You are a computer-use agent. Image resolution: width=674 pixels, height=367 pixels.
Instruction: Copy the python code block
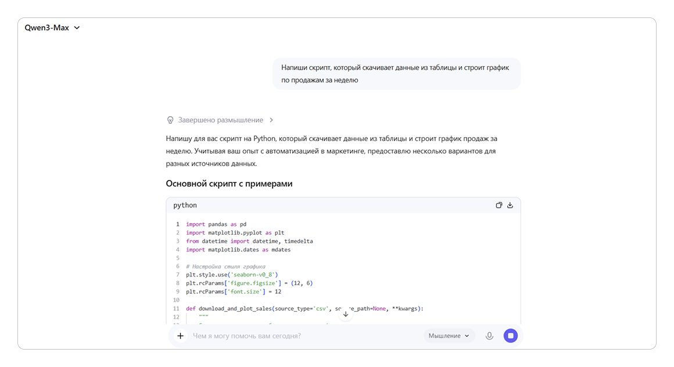click(x=499, y=205)
